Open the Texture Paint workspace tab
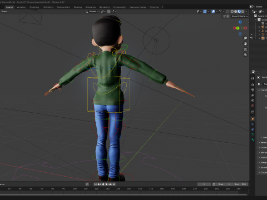The width and height of the screenshot is (267, 200). click(63, 7)
